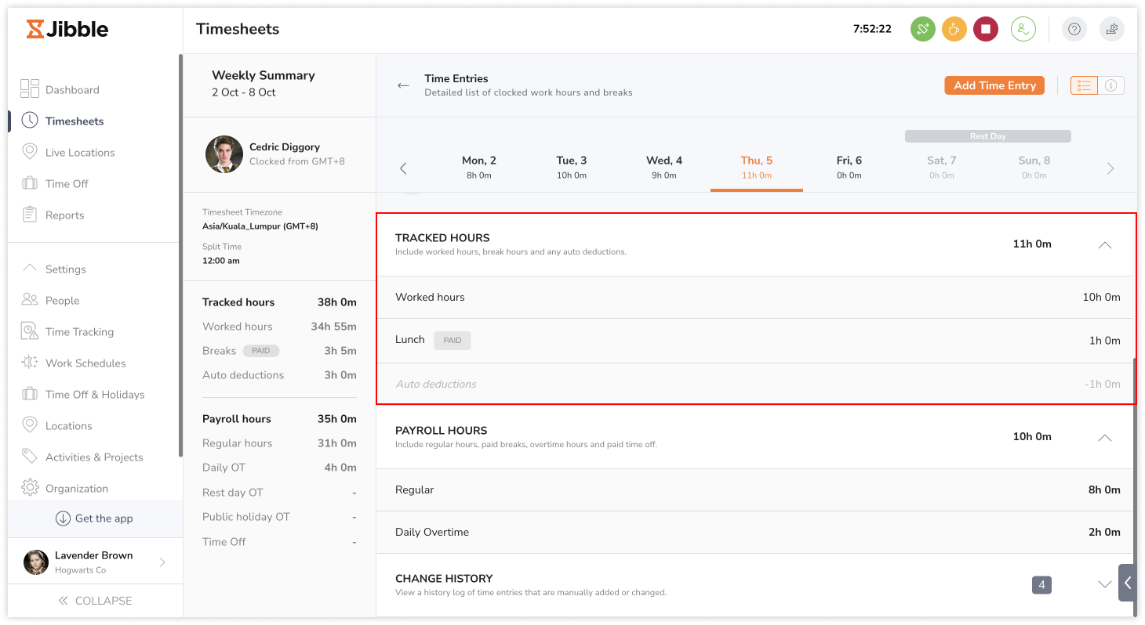Expand the CHANGE HISTORY section
Image resolution: width=1145 pixels, height=625 pixels.
pyautogui.click(x=1105, y=583)
